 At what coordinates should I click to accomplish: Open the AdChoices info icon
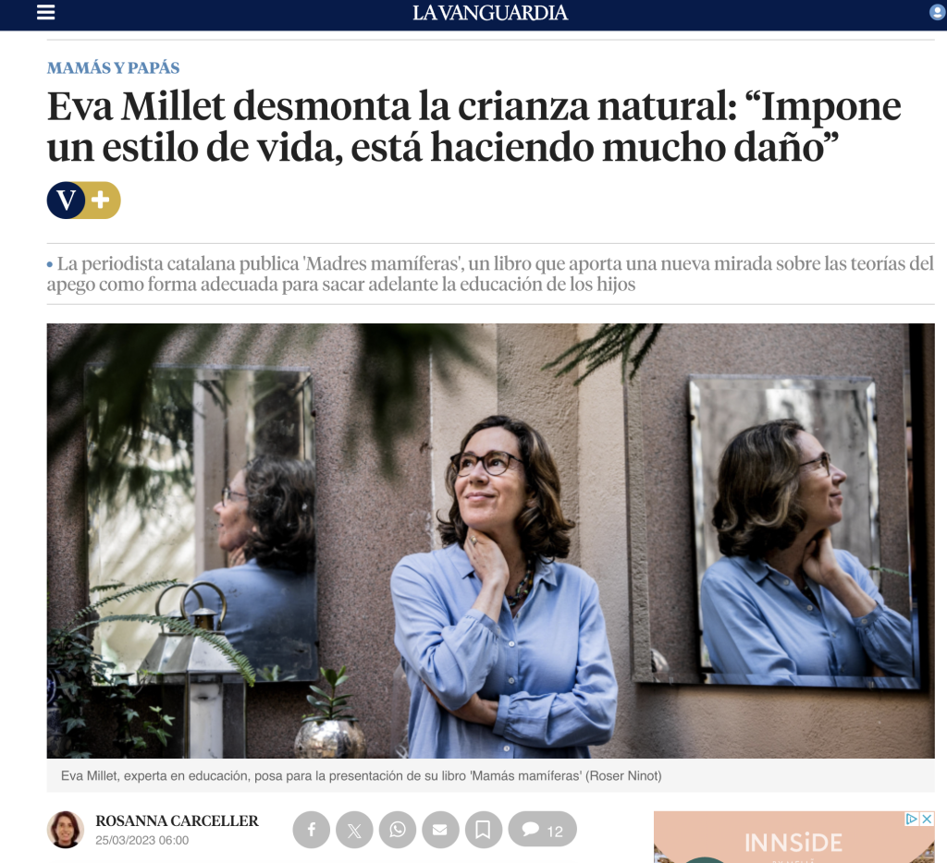tap(912, 819)
